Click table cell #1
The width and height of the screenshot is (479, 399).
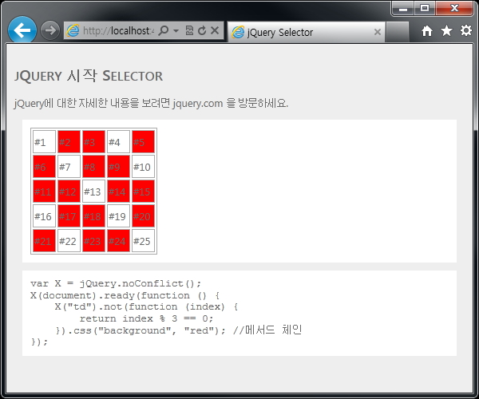tap(44, 142)
